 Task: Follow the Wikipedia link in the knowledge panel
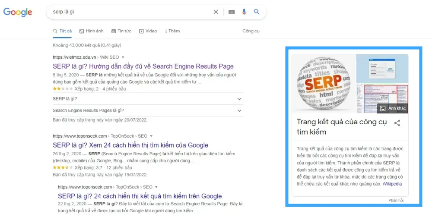pos(392,184)
